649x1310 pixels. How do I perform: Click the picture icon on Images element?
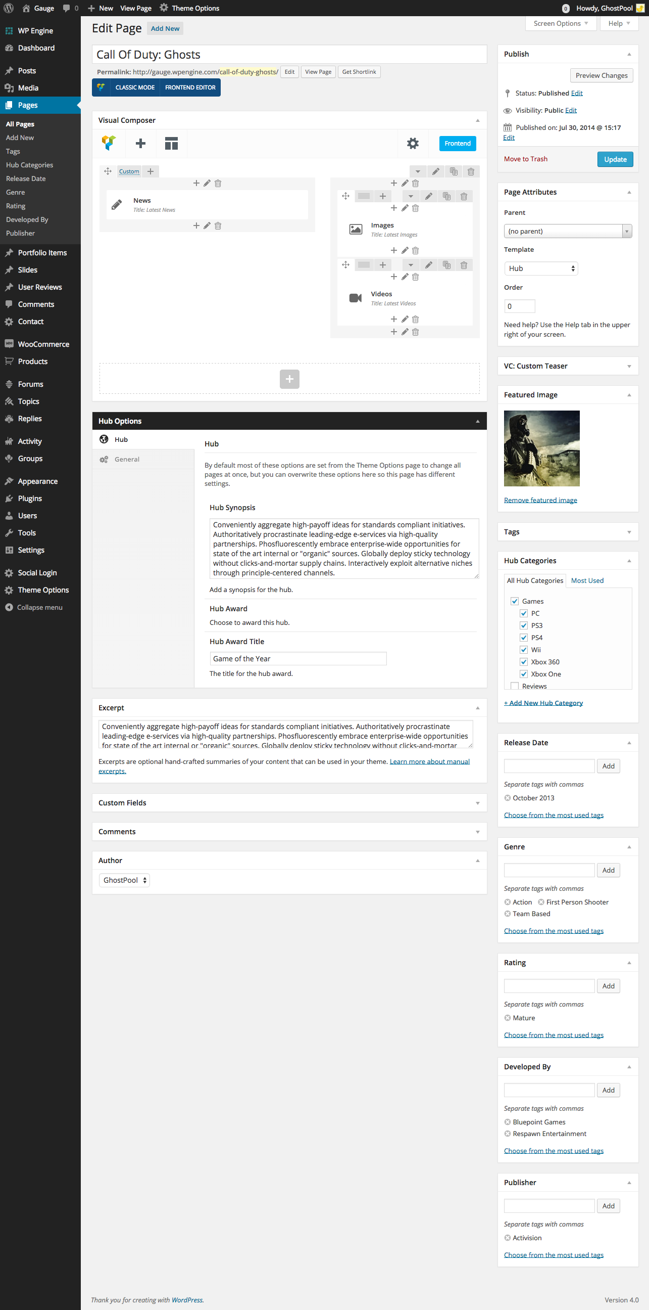356,230
